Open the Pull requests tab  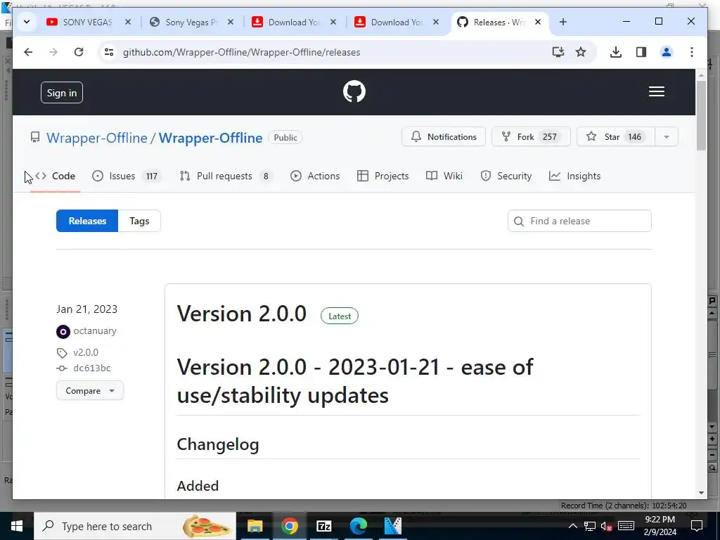click(226, 176)
